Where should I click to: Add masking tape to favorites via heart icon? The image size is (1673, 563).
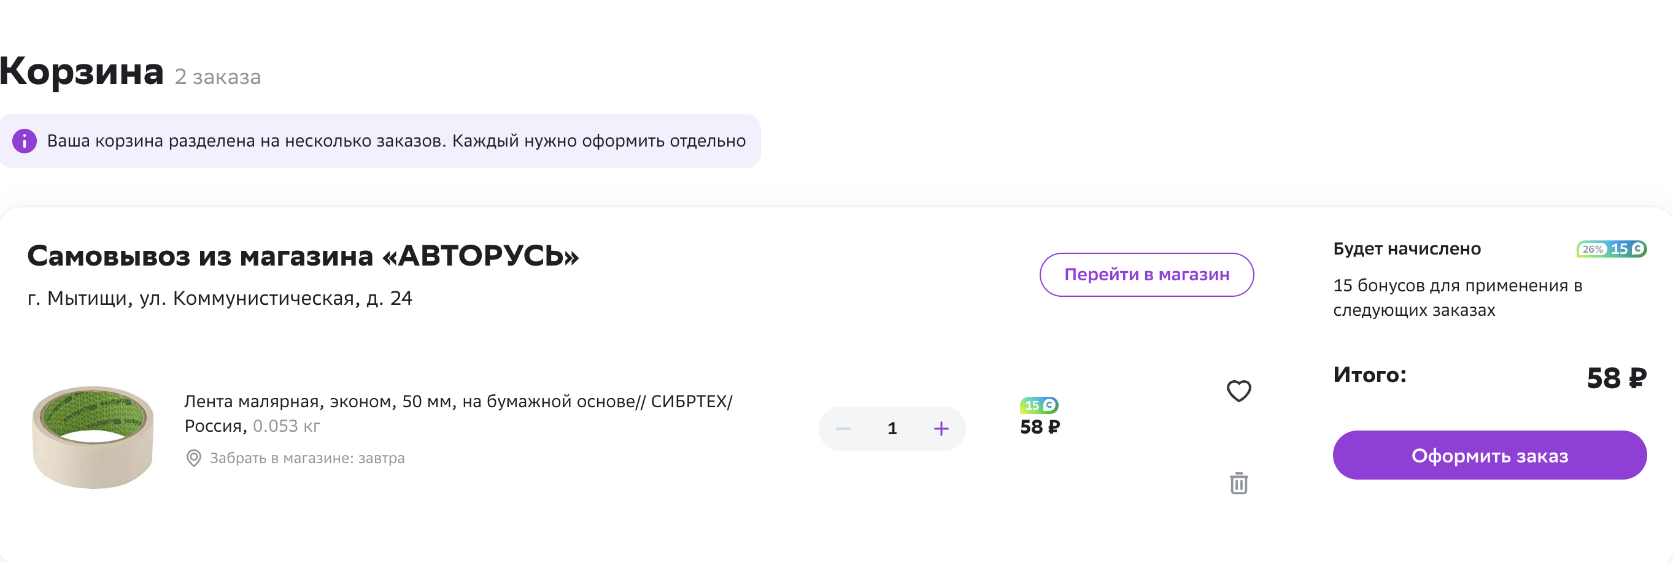point(1238,391)
